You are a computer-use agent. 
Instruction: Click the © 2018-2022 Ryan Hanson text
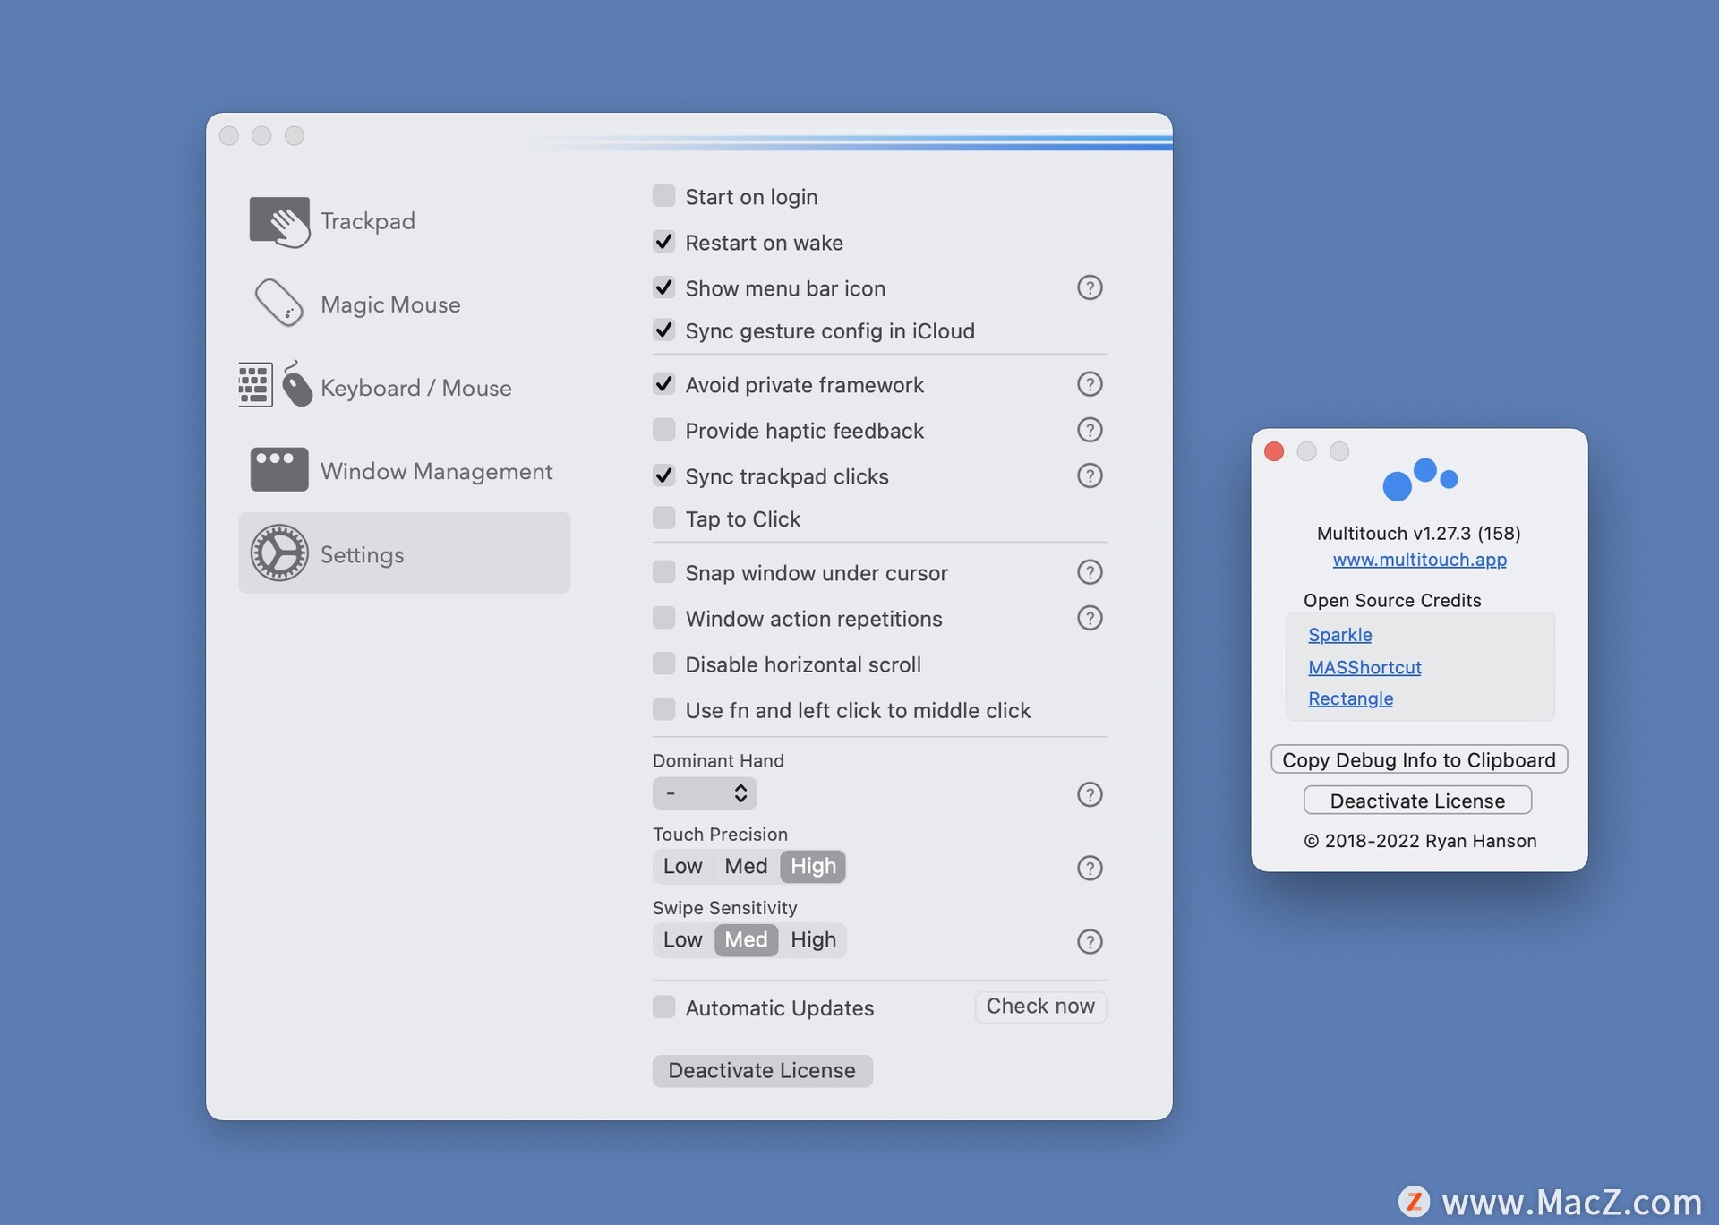pos(1420,841)
